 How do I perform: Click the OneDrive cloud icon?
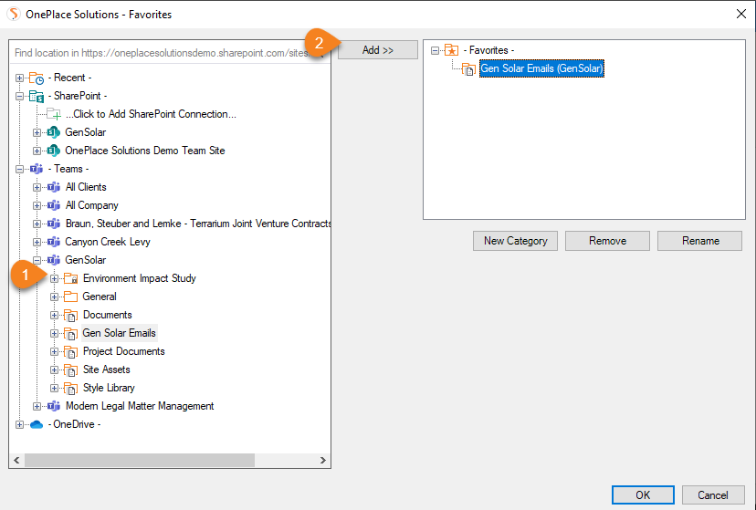coord(37,425)
